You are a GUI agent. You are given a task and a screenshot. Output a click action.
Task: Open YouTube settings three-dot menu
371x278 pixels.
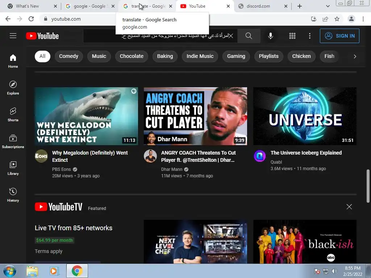pyautogui.click(x=309, y=36)
